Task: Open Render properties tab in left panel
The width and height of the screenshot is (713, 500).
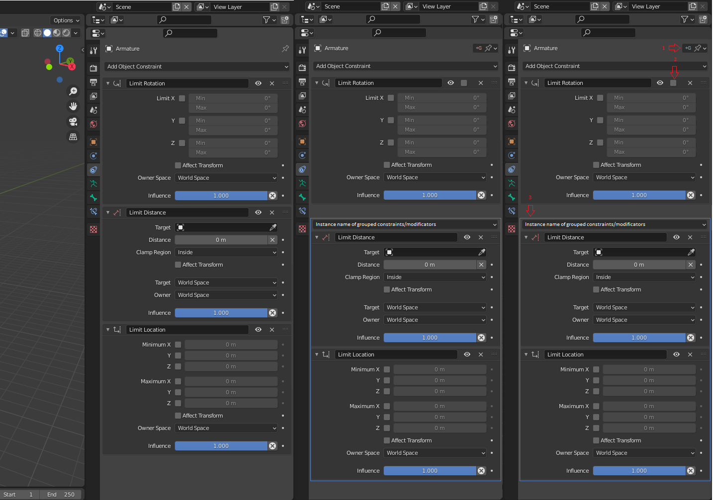Action: point(93,68)
